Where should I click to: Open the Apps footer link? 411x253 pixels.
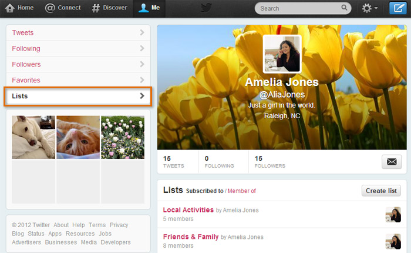(55, 234)
